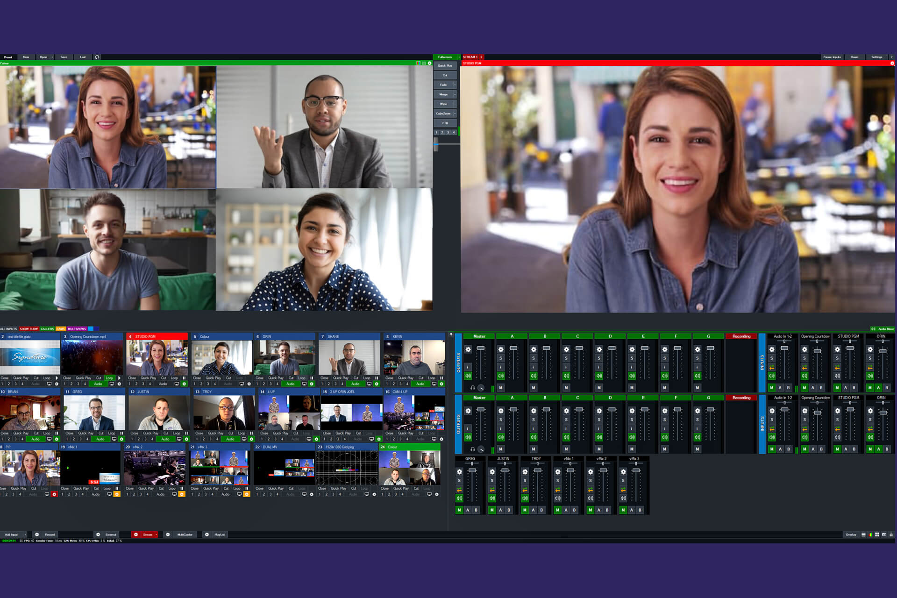Open the Wipe transition dropdown arrow

coord(455,104)
